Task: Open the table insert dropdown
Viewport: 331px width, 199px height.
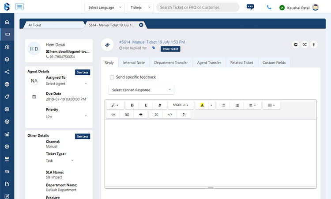Action: point(271,105)
